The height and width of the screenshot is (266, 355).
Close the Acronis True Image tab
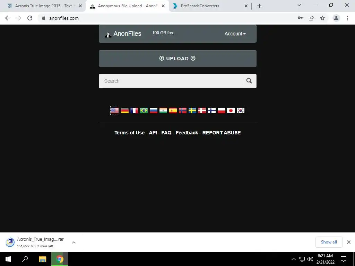tap(80, 6)
